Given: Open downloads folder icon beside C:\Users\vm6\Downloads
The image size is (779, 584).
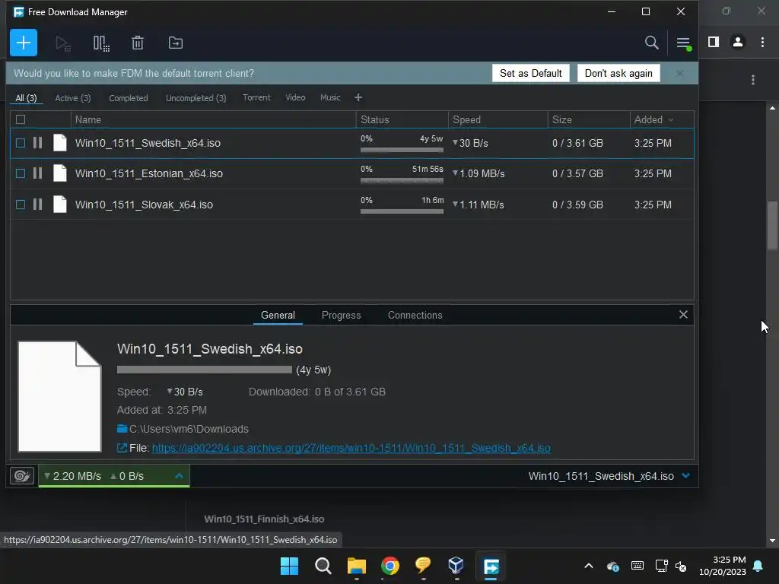Looking at the screenshot, I should pos(122,429).
